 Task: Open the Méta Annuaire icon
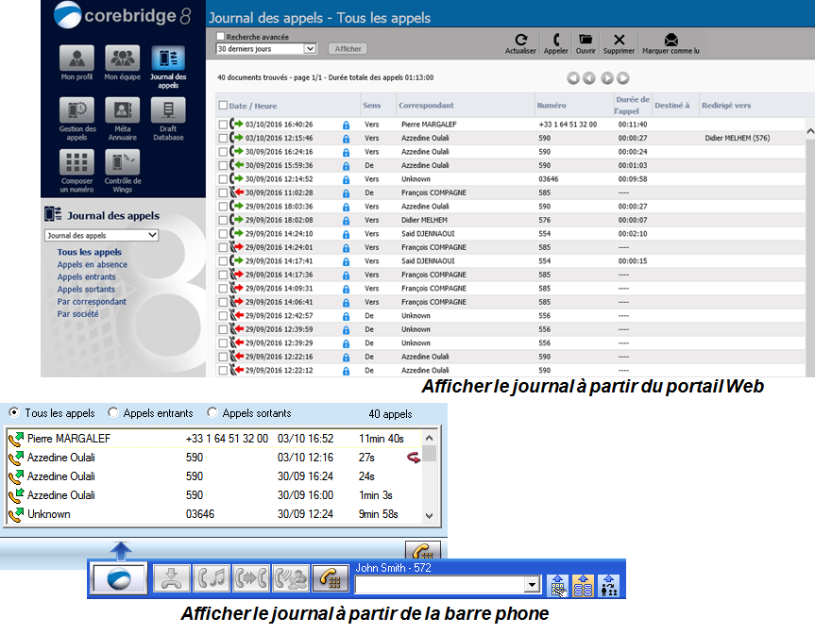[x=122, y=110]
